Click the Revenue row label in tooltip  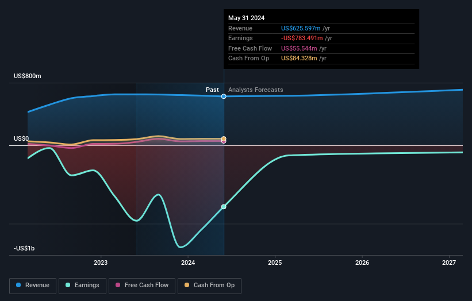click(x=240, y=28)
